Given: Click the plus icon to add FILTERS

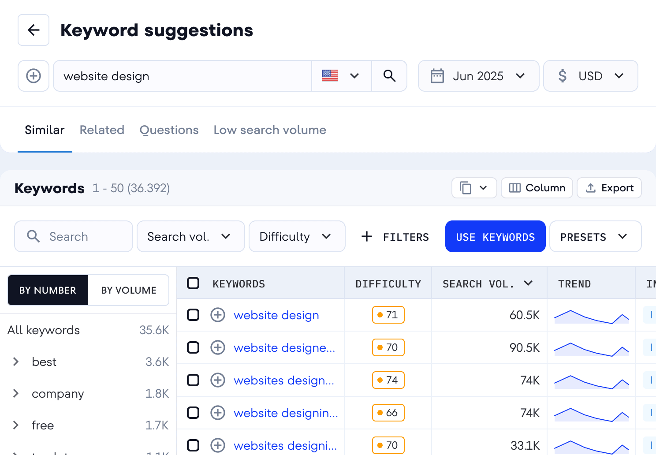Looking at the screenshot, I should coord(367,237).
